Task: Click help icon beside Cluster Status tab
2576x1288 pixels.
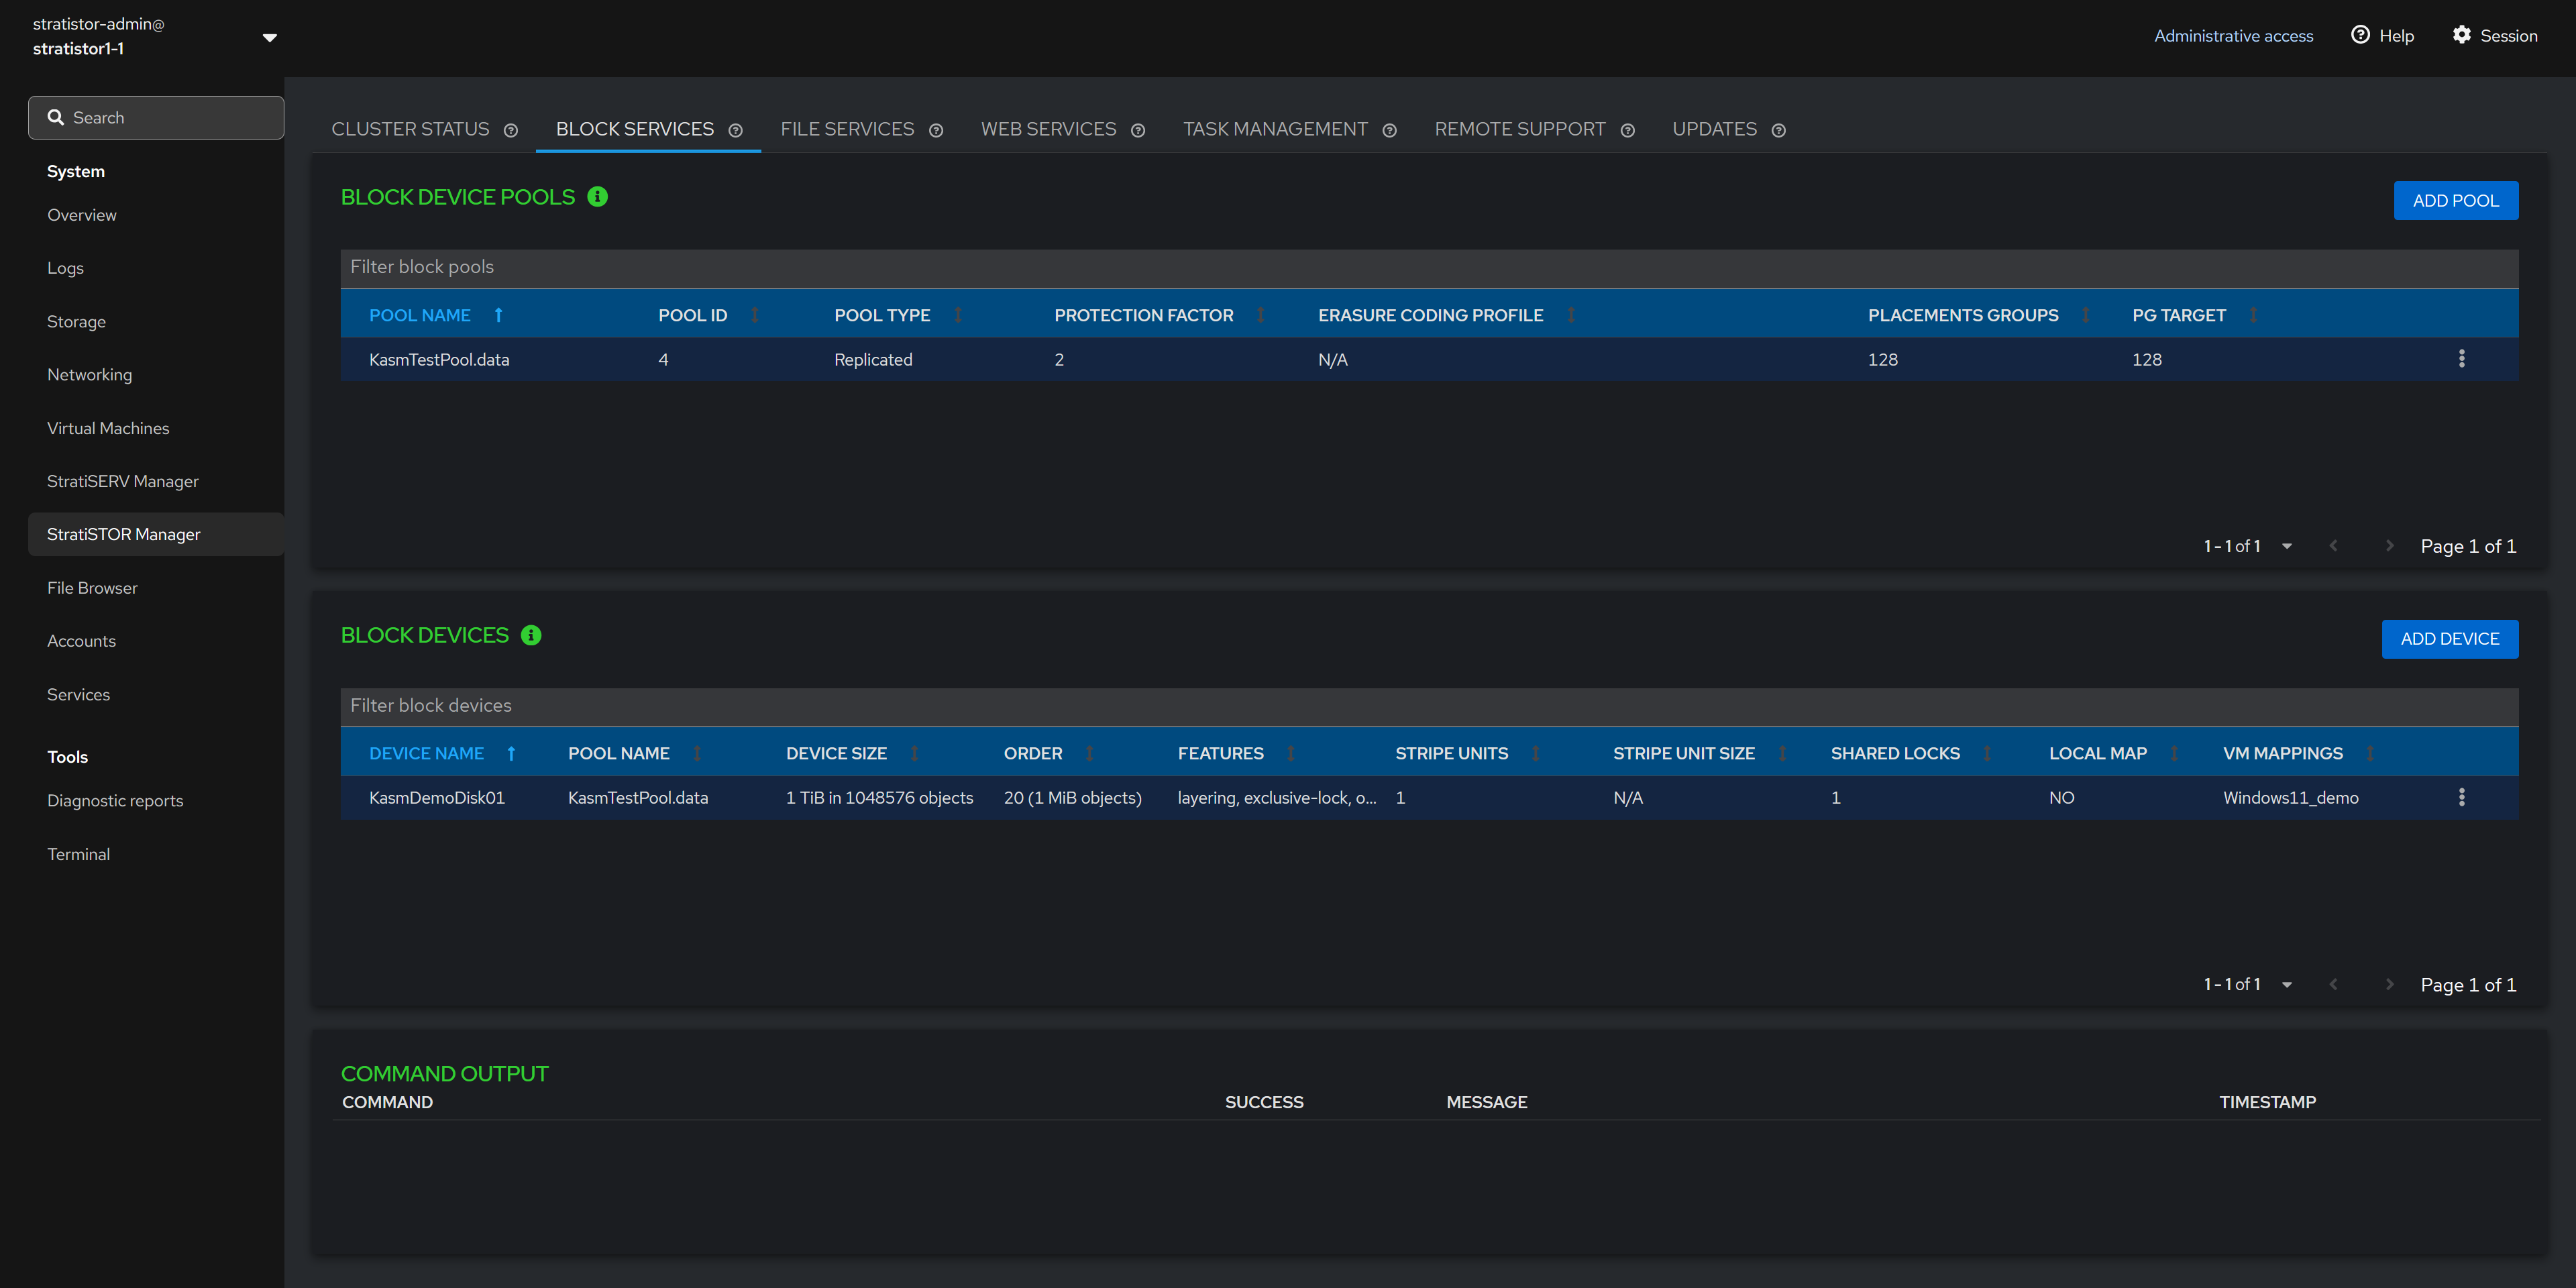Action: (511, 130)
